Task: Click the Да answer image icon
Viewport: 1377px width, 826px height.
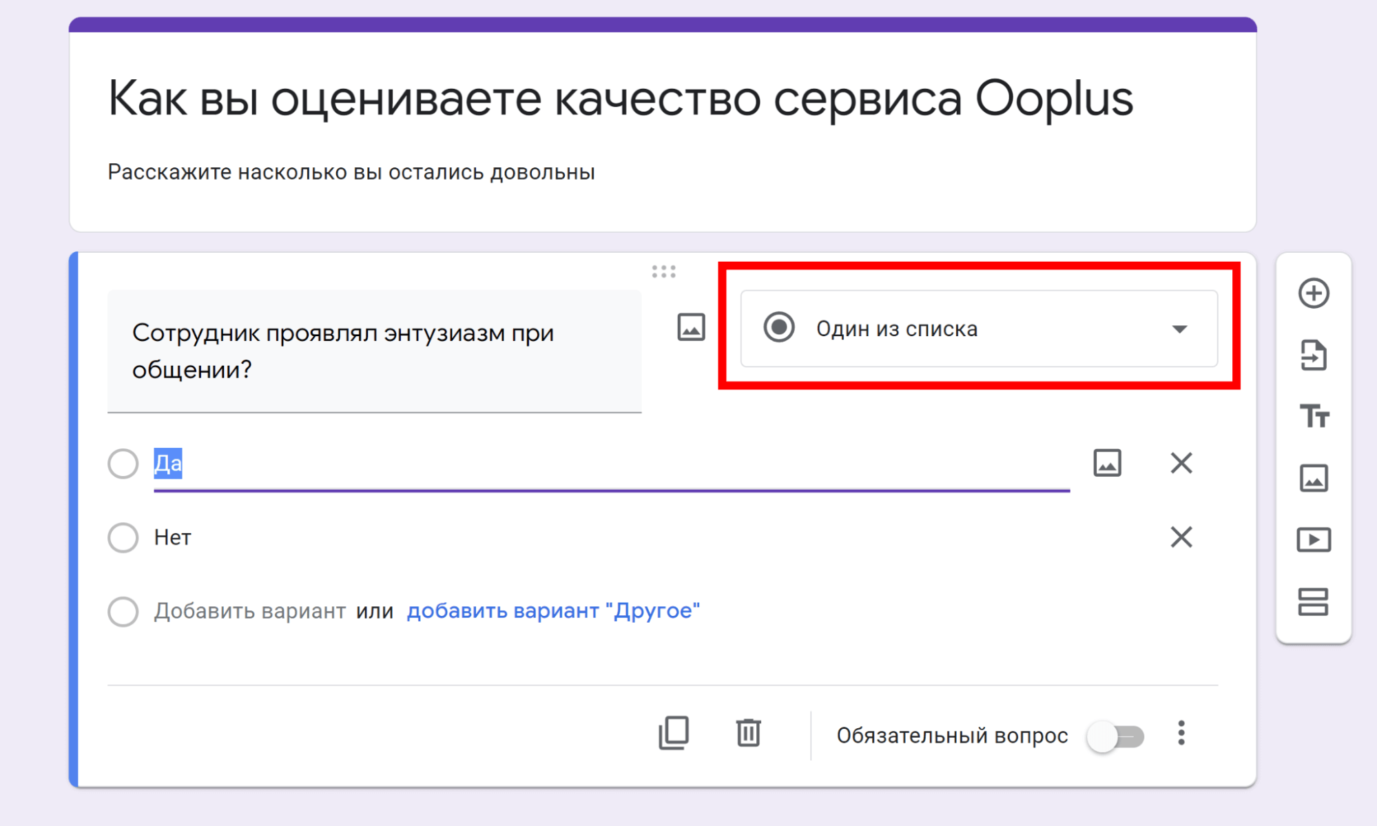Action: tap(1107, 461)
